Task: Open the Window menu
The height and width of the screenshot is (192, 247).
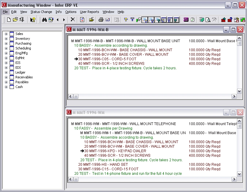Action: (108, 12)
